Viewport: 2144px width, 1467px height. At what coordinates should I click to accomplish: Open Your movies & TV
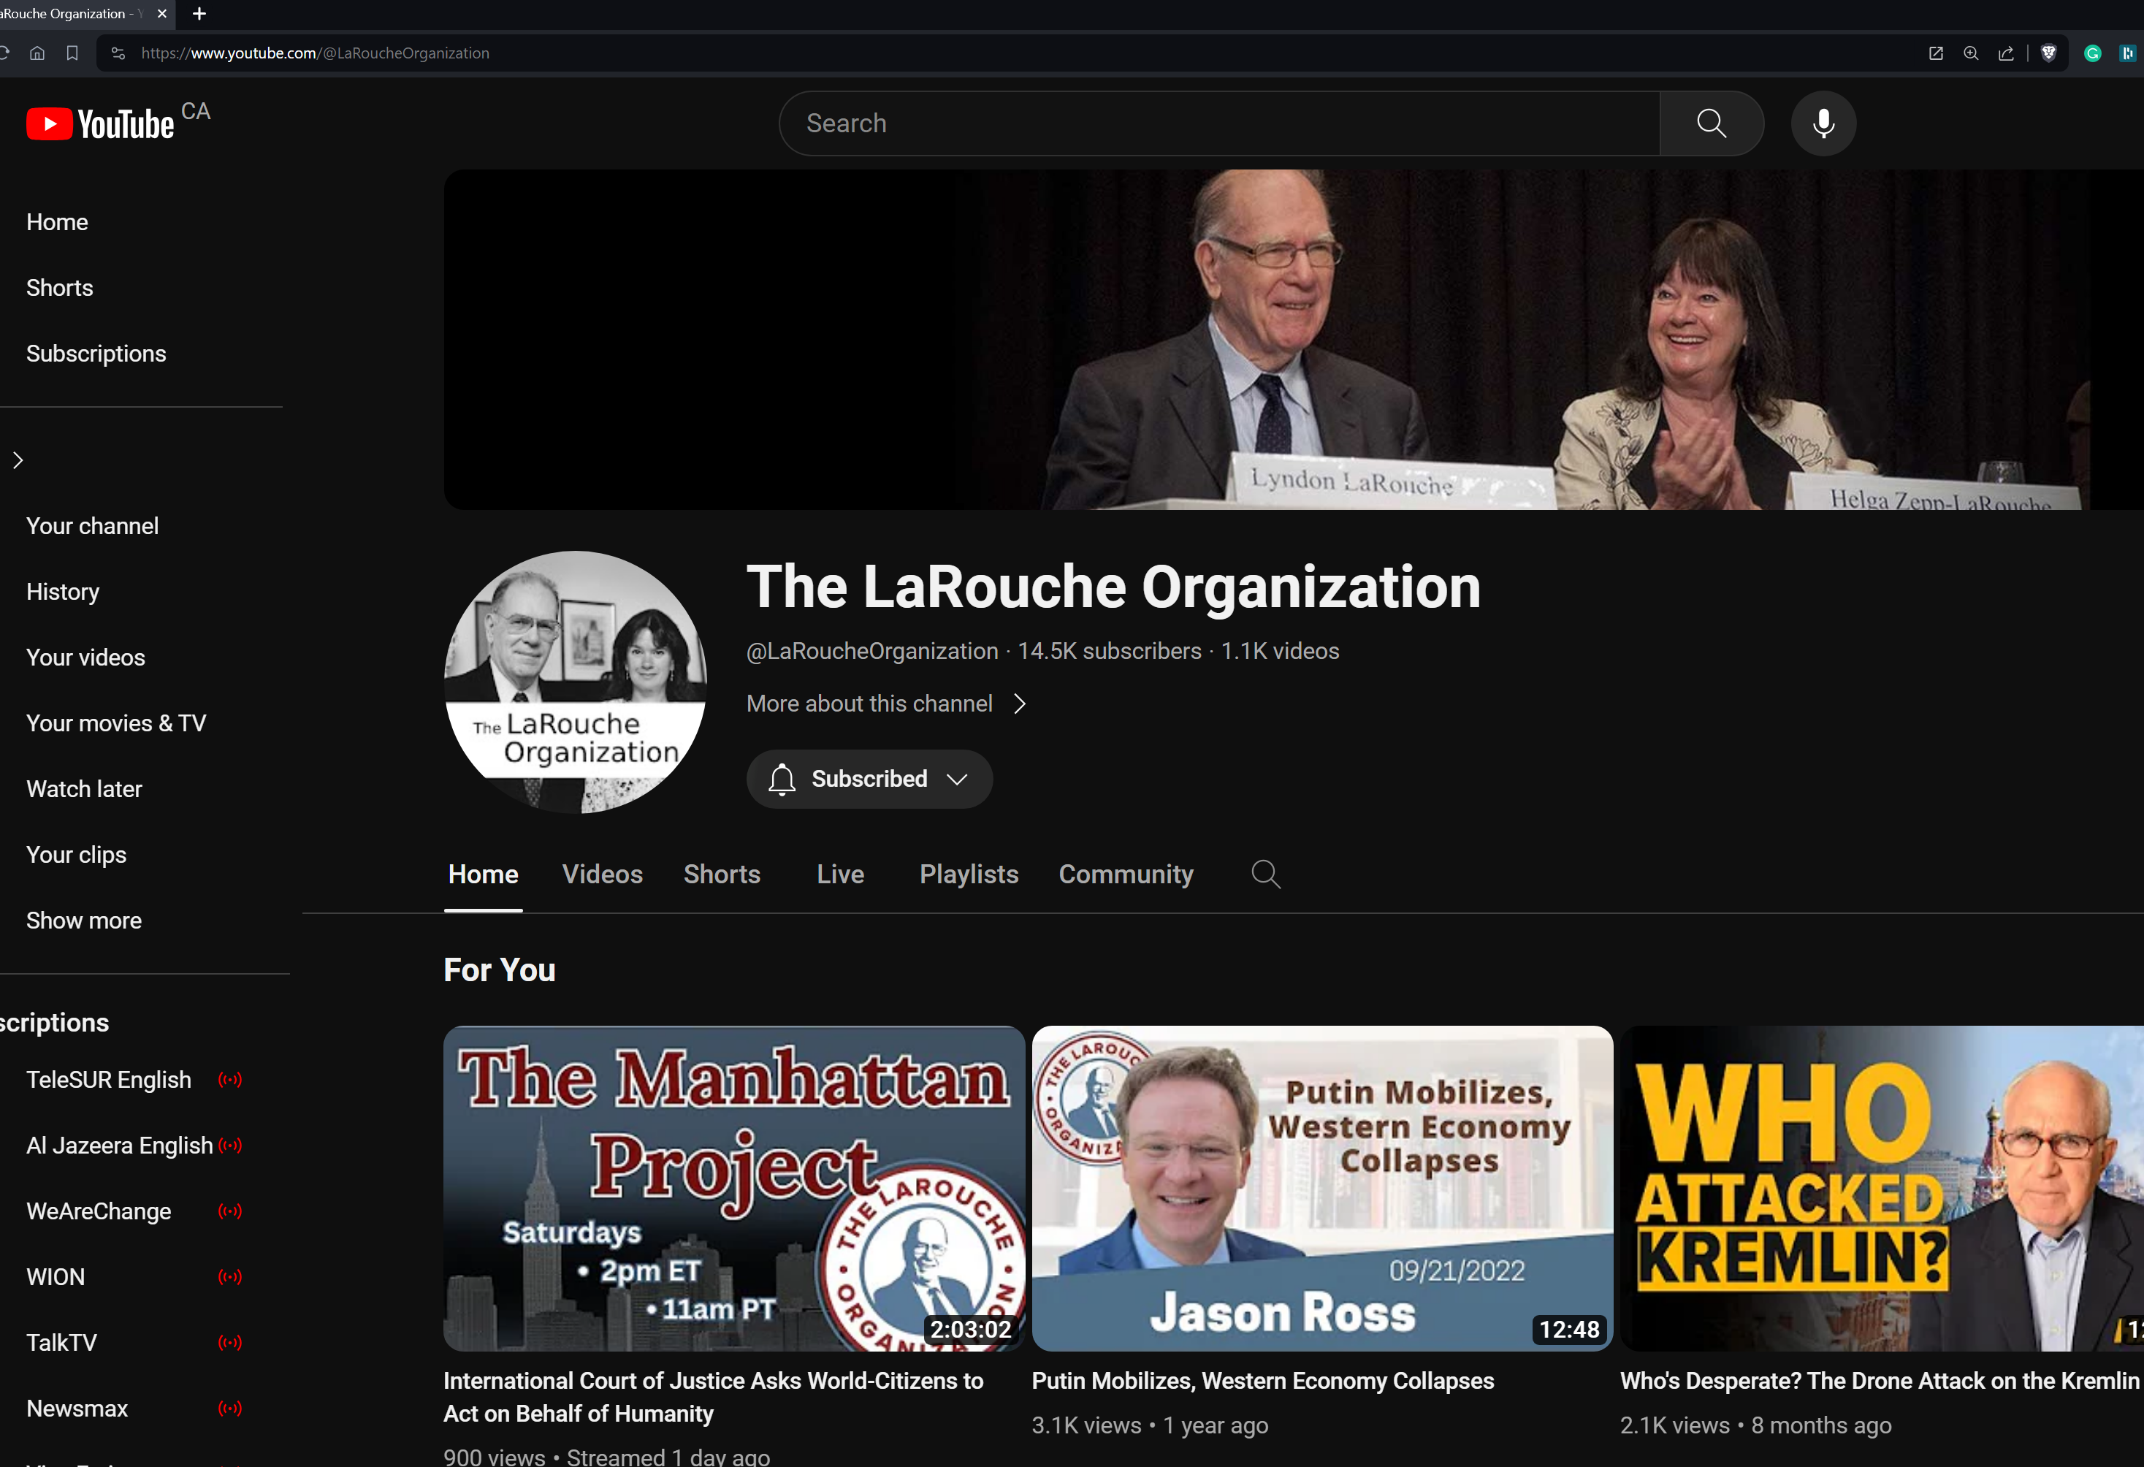click(116, 723)
